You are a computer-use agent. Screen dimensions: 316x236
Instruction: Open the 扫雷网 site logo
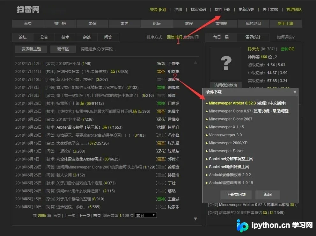[28, 9]
